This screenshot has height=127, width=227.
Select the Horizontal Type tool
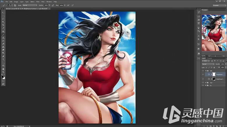click(3, 60)
